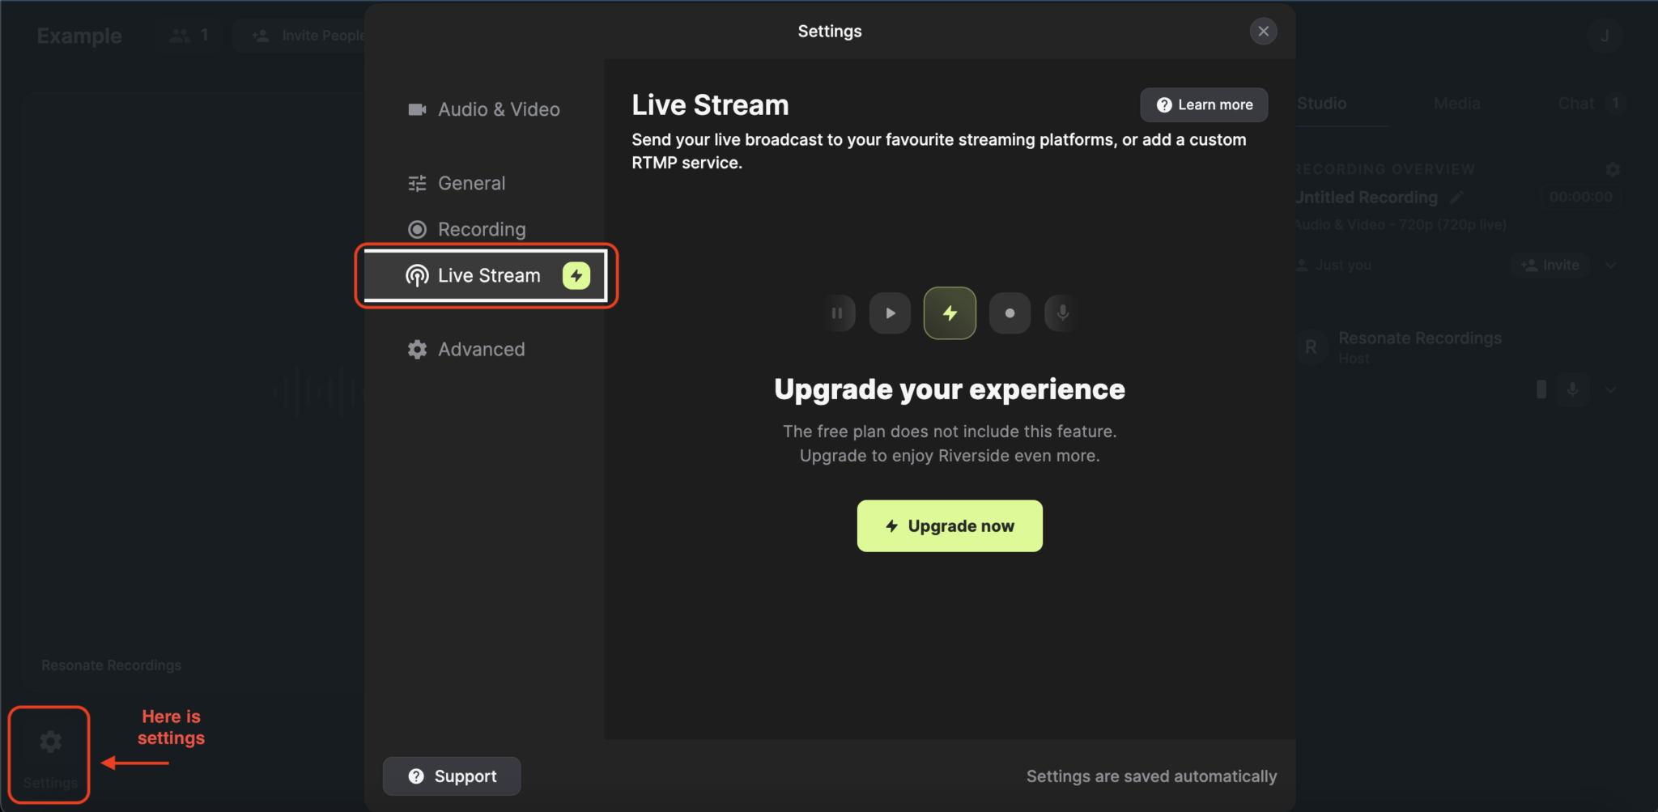Click the lightning bolt livestream icon
Image resolution: width=1658 pixels, height=812 pixels.
tap(949, 313)
